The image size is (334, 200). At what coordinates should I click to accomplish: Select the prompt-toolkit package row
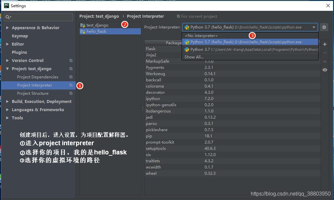click(x=232, y=142)
